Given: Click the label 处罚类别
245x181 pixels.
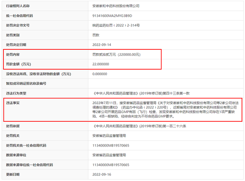Looking at the screenshot, I should pyautogui.click(x=13, y=35).
